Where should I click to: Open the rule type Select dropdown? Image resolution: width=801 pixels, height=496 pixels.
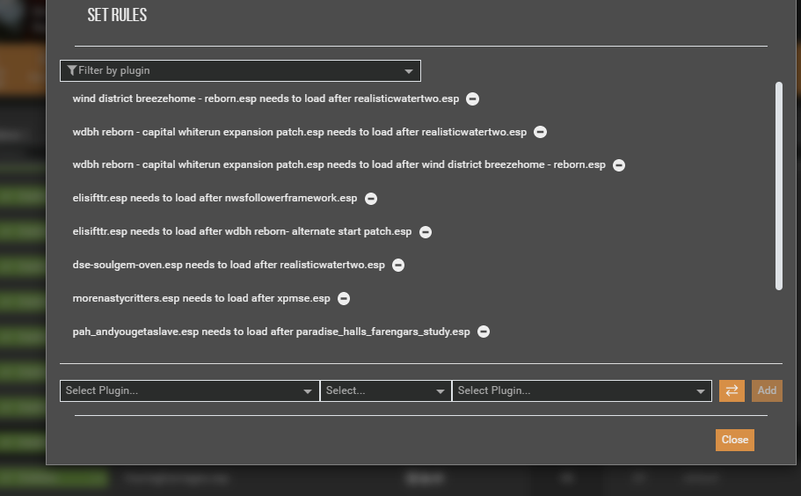pos(386,390)
